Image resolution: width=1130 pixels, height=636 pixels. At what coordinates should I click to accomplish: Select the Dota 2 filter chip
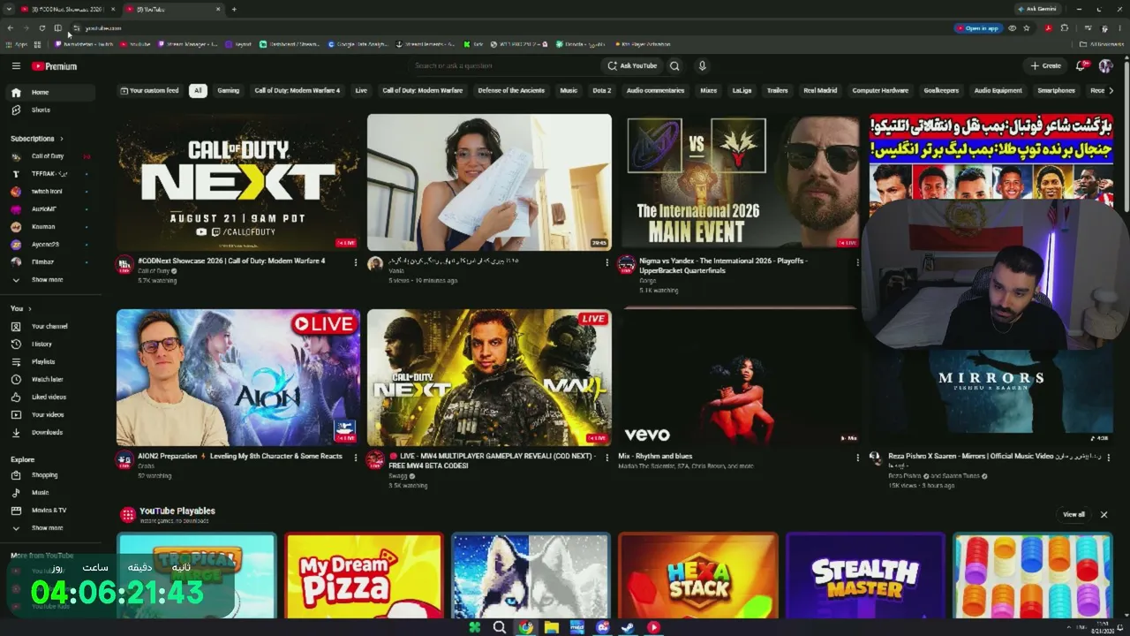tap(601, 90)
